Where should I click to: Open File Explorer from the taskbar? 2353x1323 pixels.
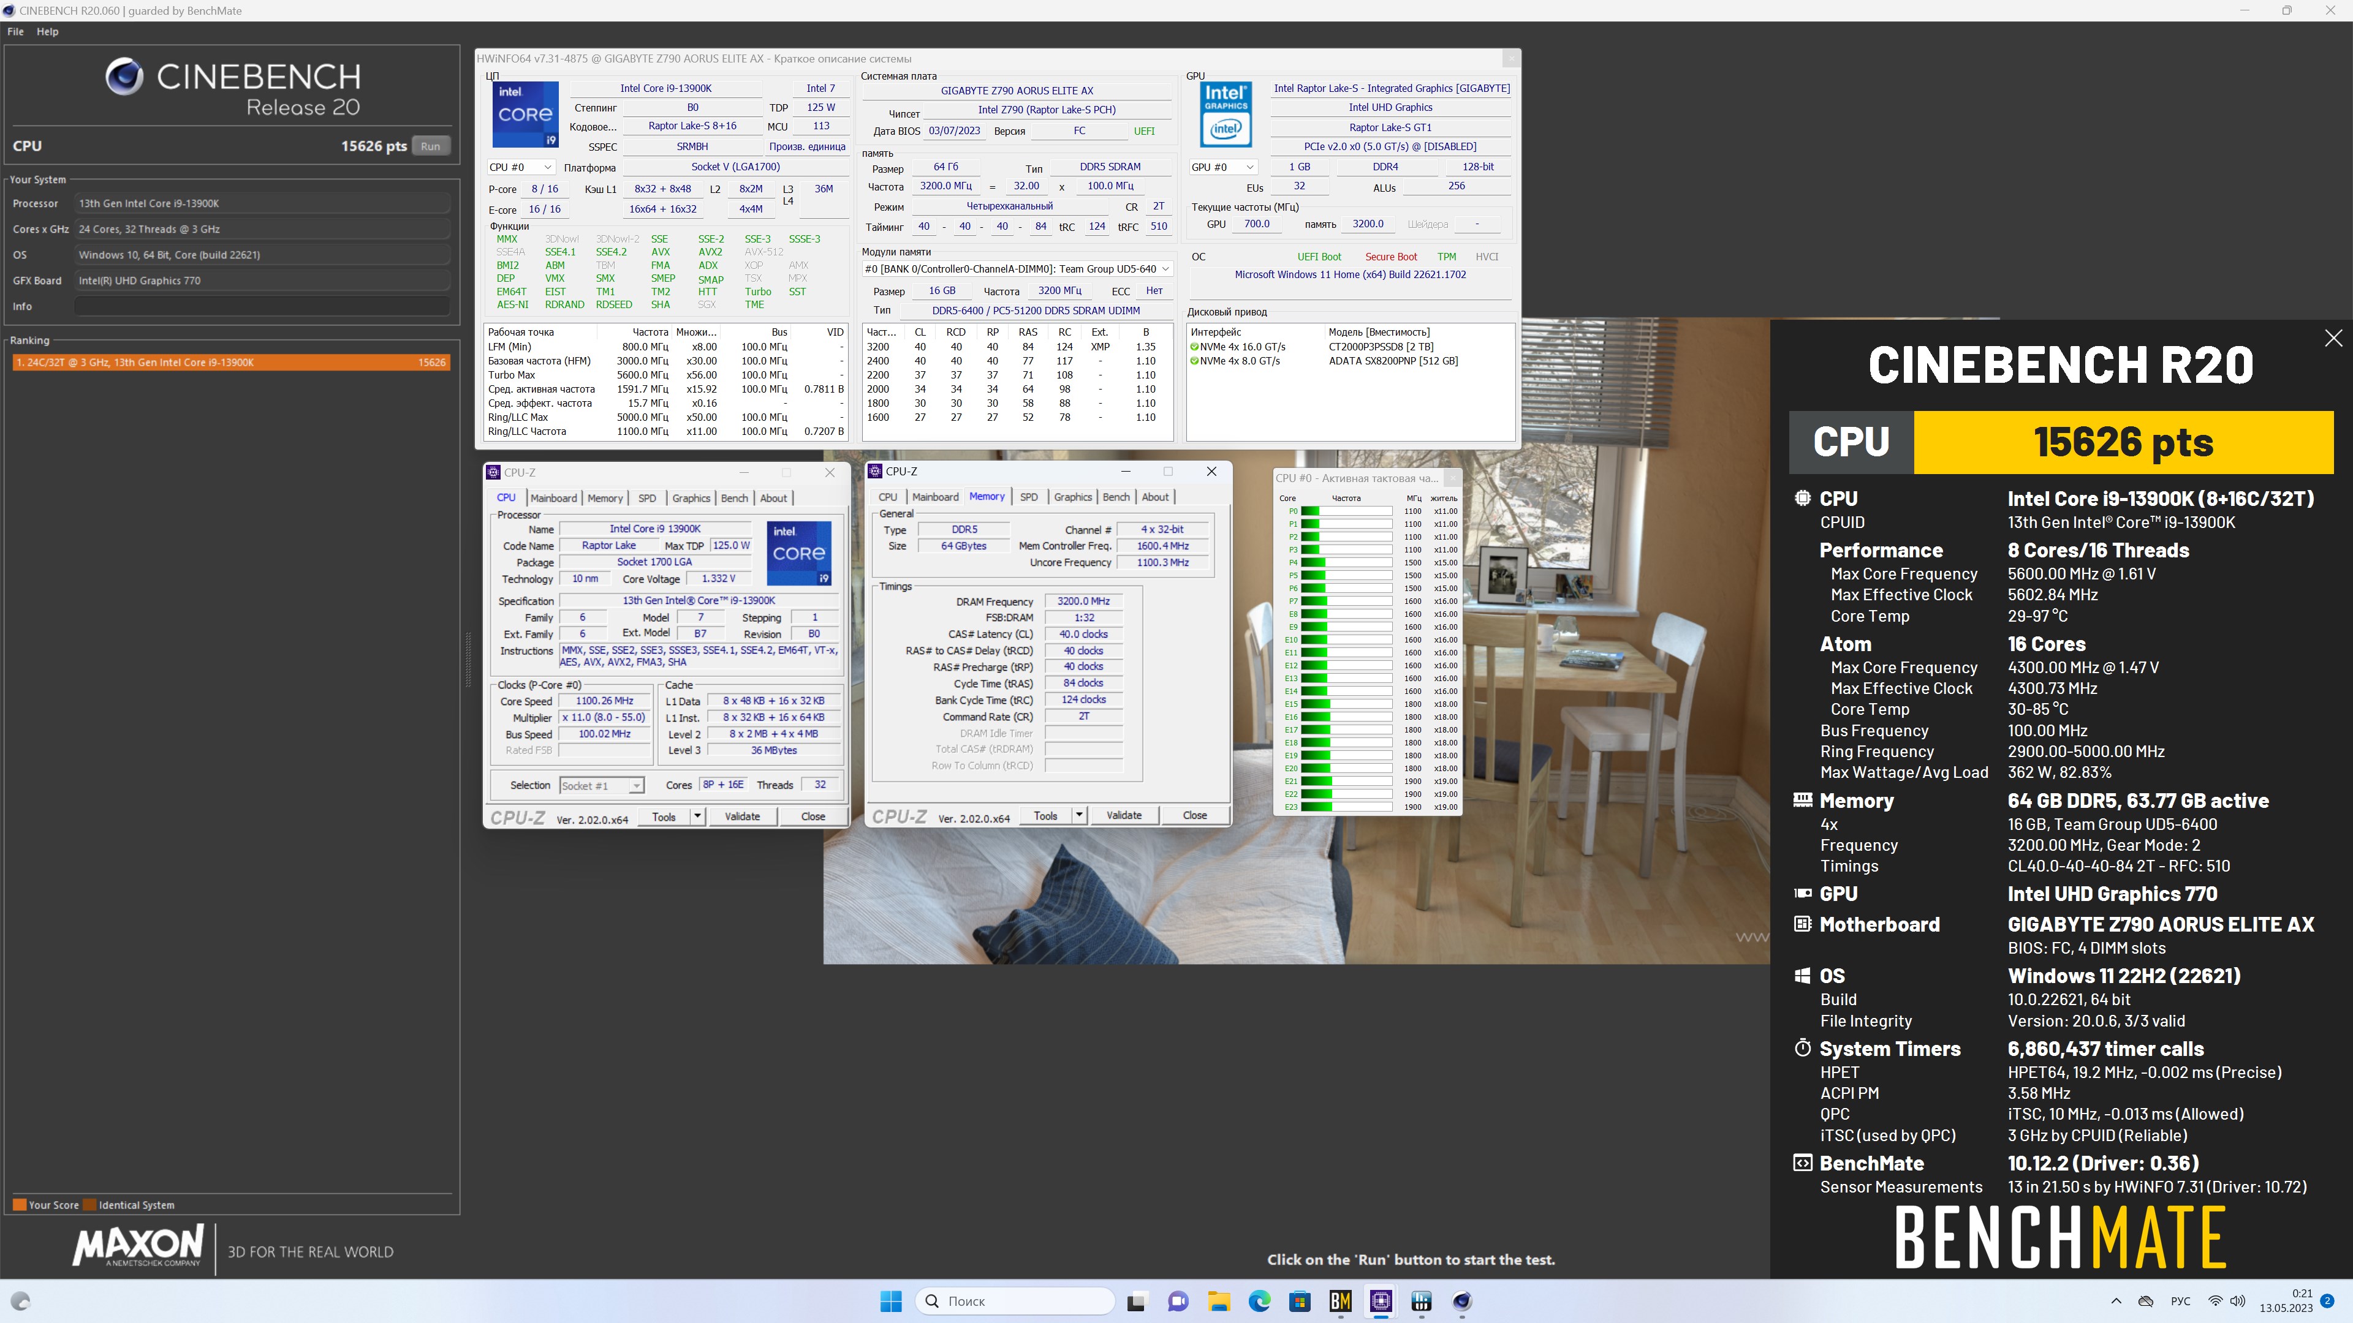tap(1219, 1301)
